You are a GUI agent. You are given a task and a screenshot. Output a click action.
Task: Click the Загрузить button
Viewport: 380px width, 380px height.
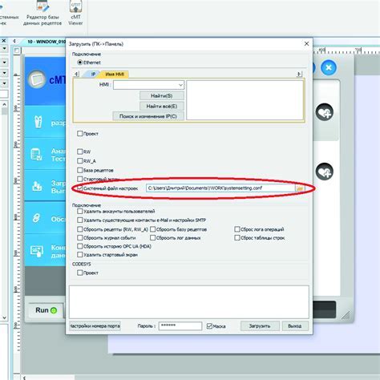(260, 326)
